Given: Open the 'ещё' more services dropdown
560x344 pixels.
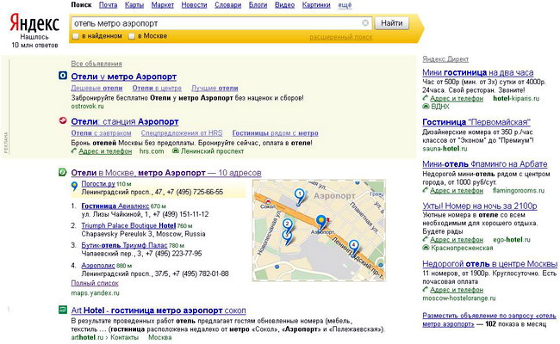Looking at the screenshot, I should pos(345,5).
